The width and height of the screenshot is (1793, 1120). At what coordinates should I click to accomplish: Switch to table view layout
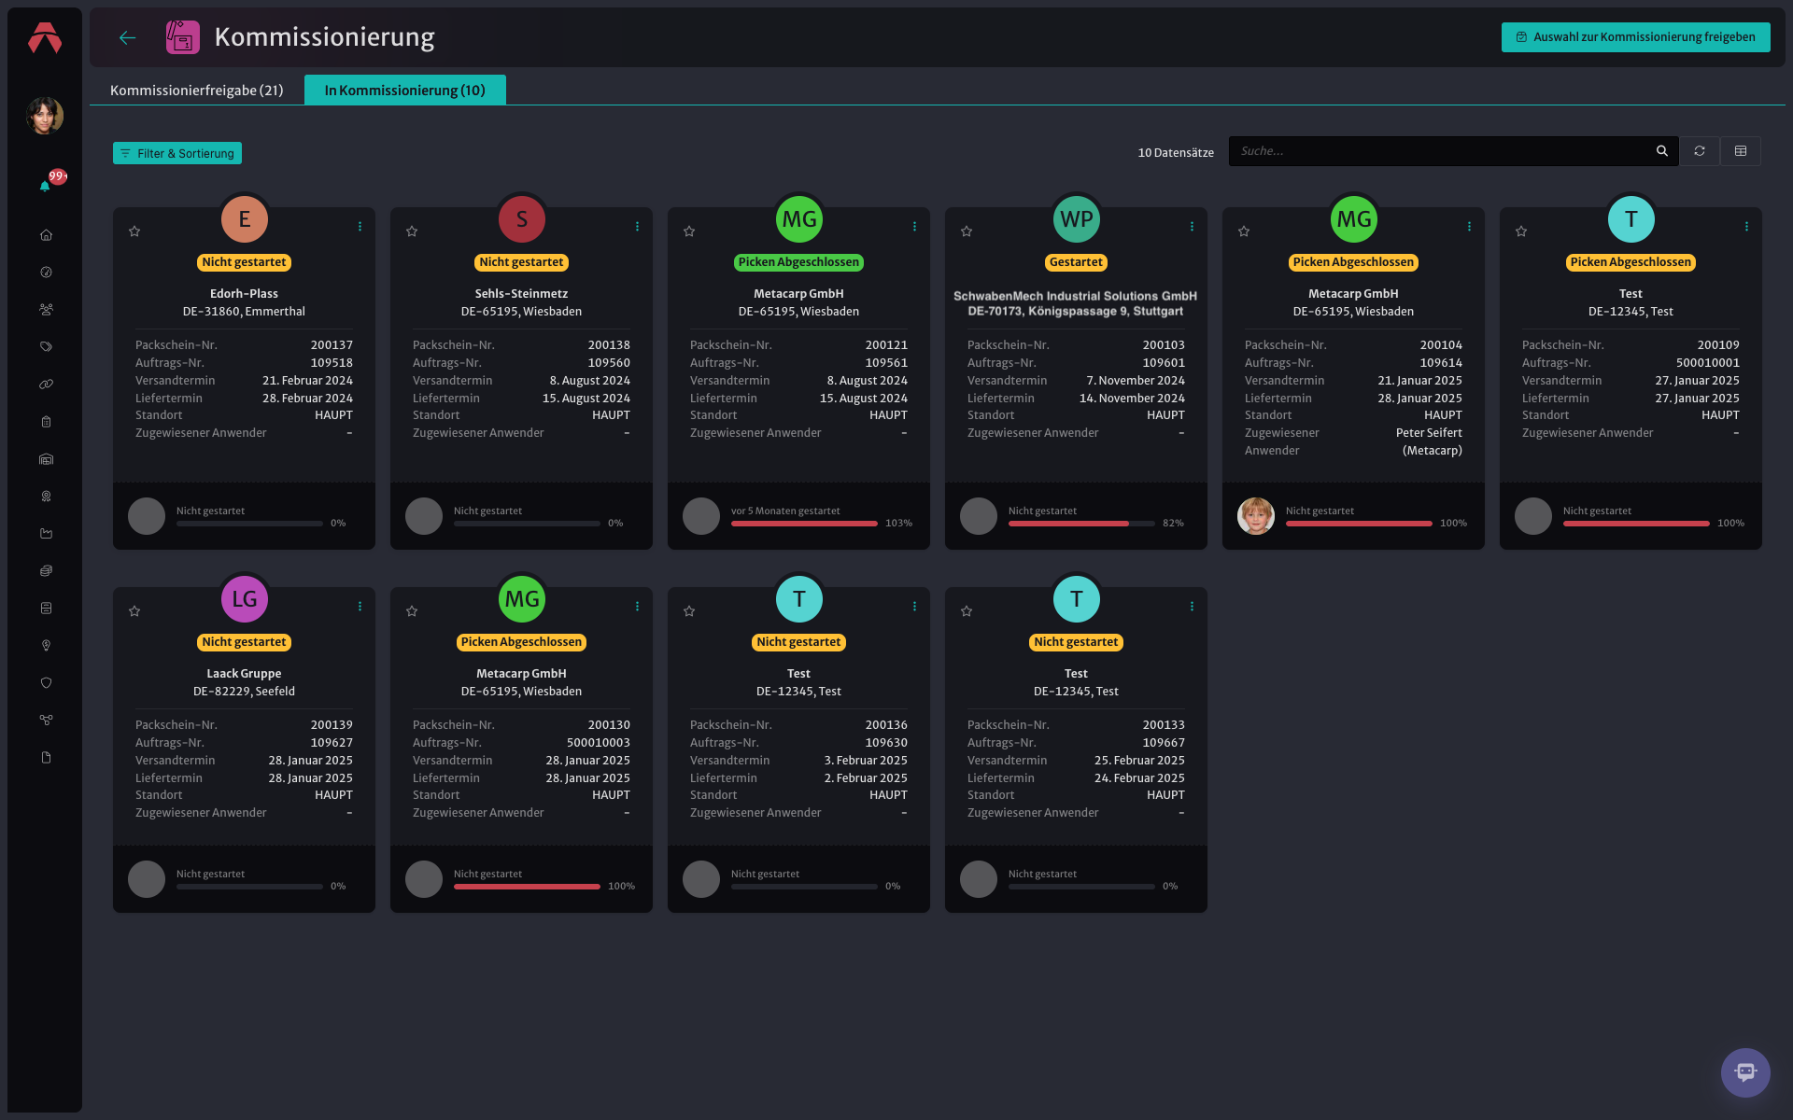point(1741,151)
